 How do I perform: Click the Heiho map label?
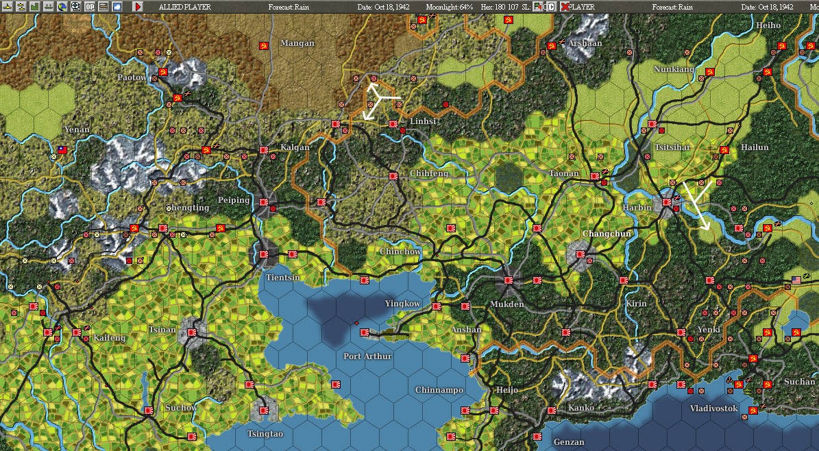(768, 25)
